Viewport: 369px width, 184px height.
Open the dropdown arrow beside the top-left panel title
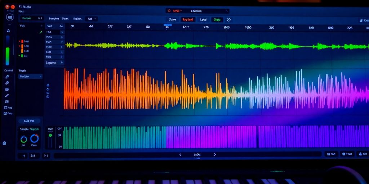pos(41,26)
